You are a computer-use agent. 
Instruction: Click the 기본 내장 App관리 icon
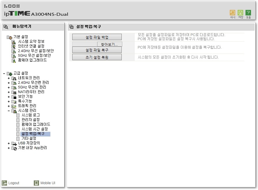(14, 148)
